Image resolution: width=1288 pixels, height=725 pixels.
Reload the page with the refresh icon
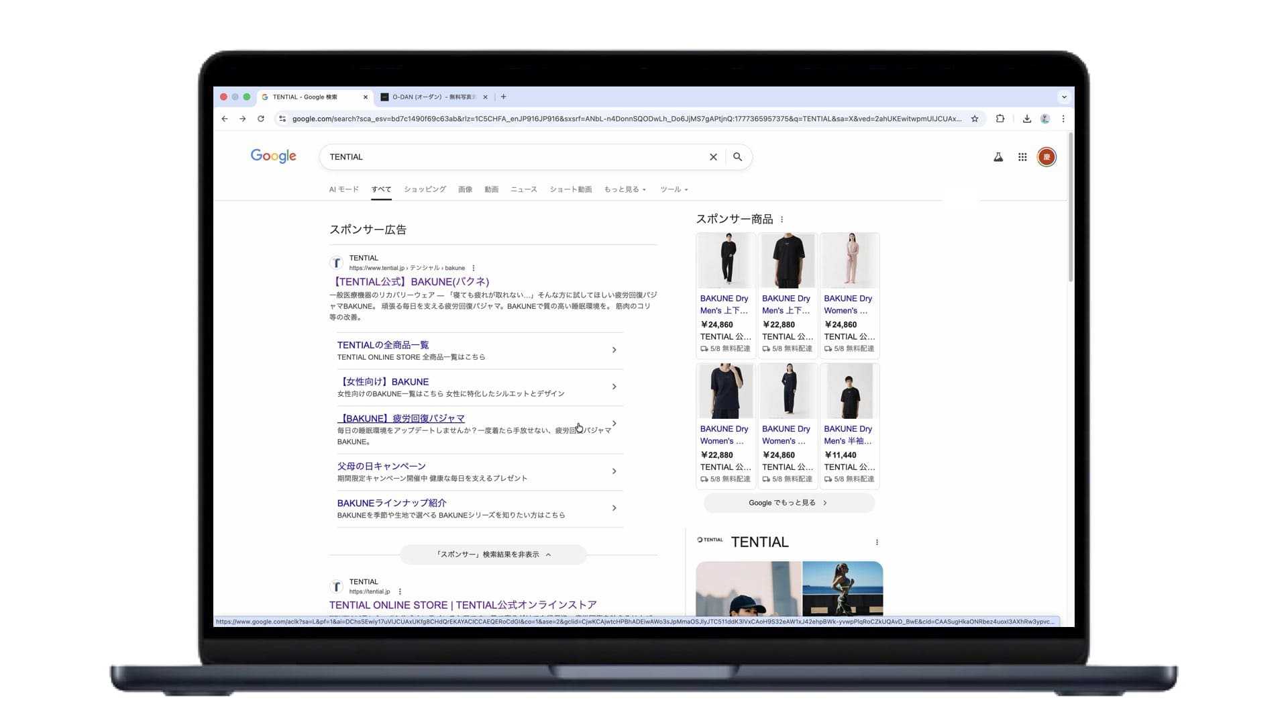(x=261, y=119)
